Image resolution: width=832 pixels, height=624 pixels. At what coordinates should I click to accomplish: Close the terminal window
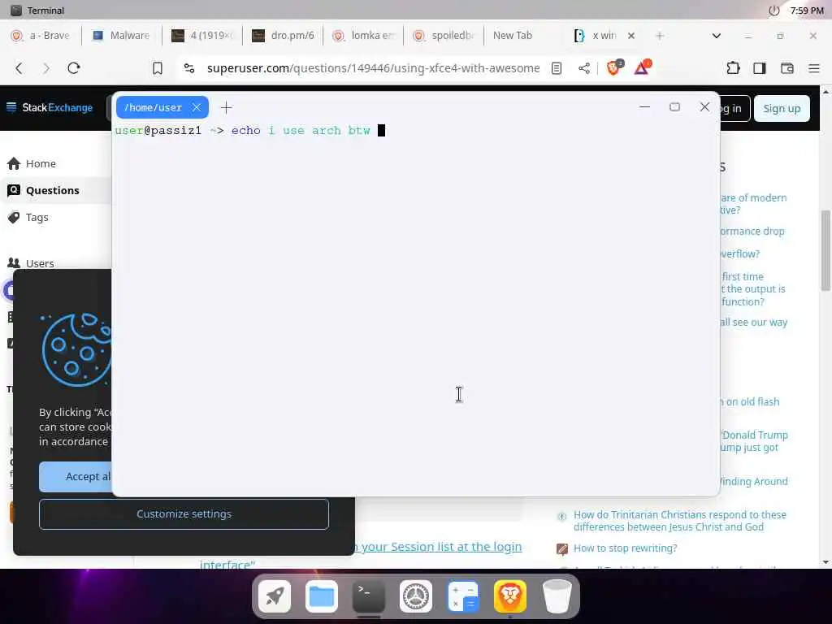coord(704,106)
